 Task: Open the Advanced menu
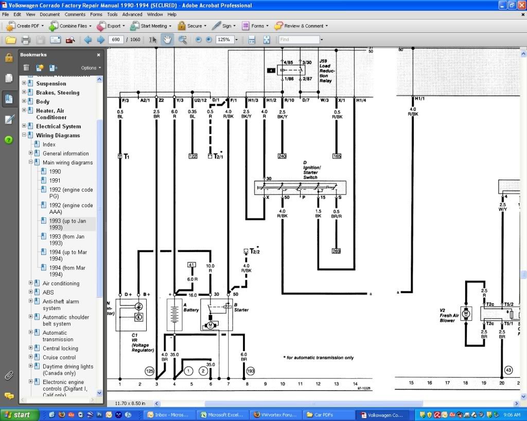click(132, 14)
